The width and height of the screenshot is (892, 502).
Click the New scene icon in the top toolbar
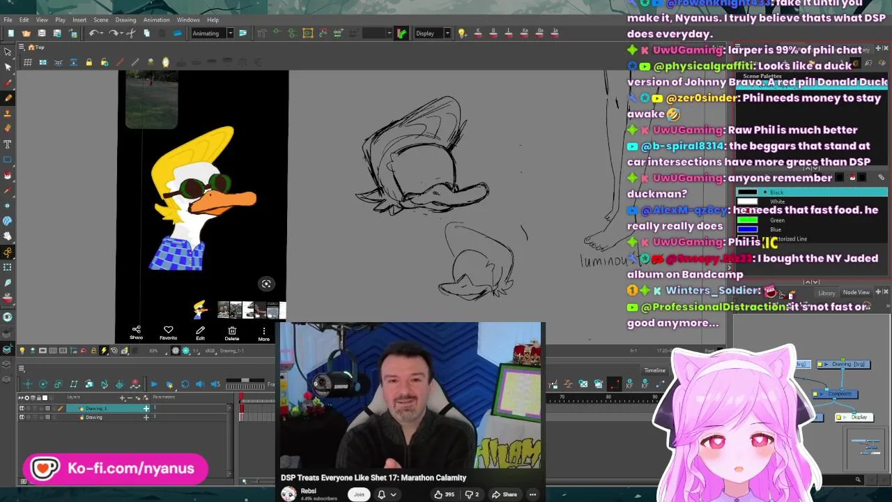coord(10,33)
